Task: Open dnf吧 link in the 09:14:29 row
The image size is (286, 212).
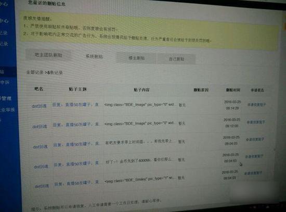Action: [39, 106]
